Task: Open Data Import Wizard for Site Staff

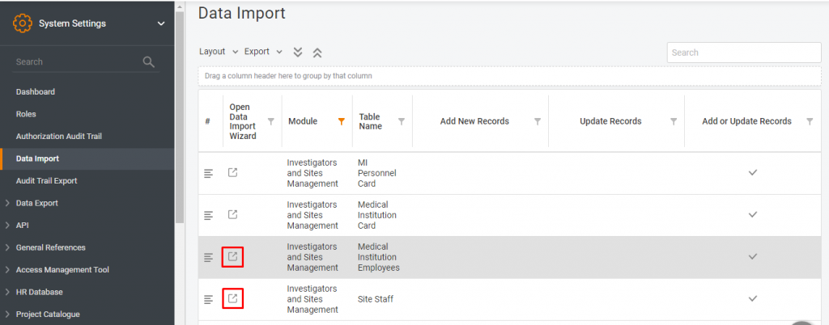Action: (x=232, y=299)
